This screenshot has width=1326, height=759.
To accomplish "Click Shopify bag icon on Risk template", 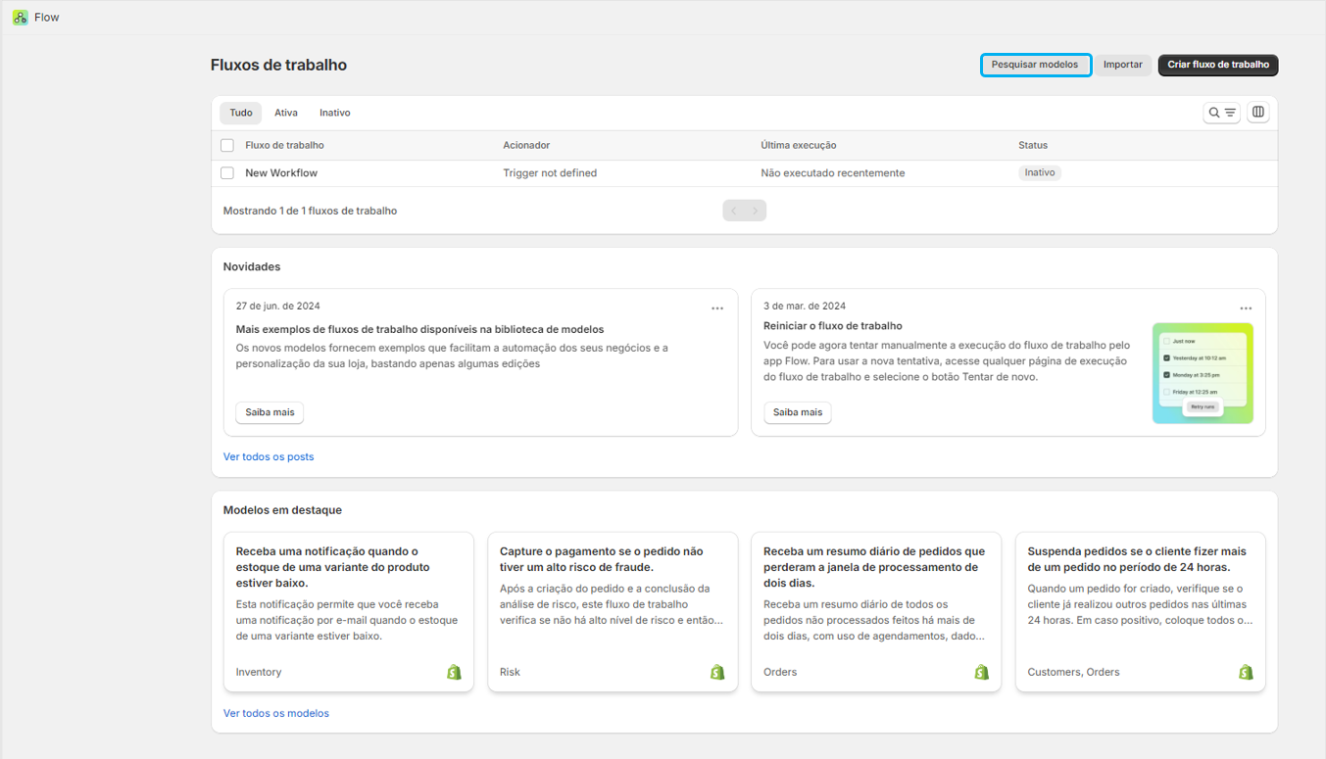I will tap(717, 672).
